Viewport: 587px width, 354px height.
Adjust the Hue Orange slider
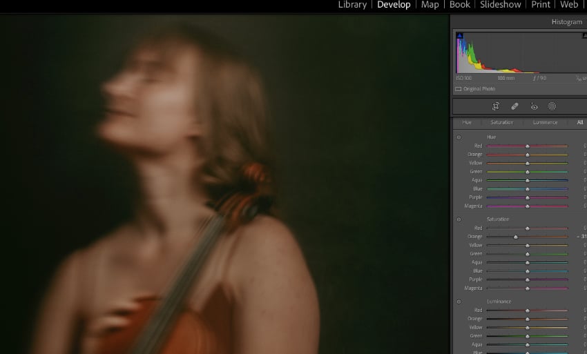coord(527,155)
